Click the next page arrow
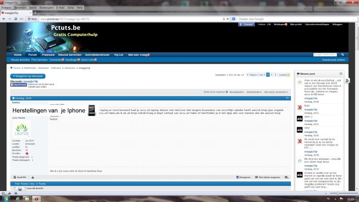The image size is (359, 202). [x=276, y=75]
